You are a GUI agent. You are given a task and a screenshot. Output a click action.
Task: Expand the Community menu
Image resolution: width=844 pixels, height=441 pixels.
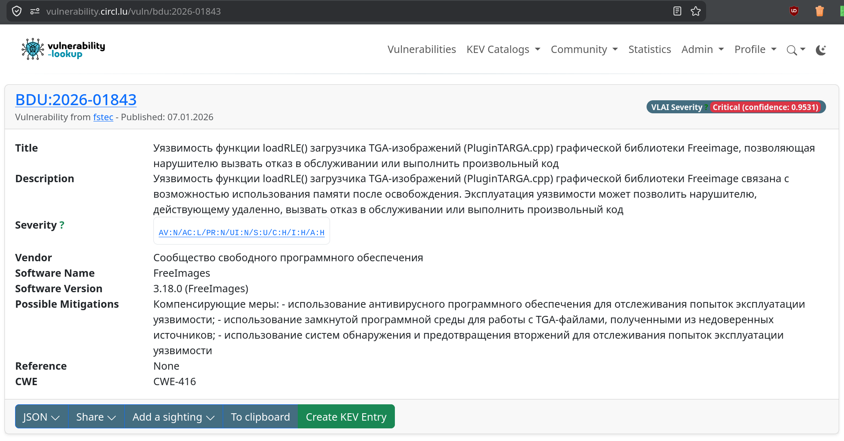coord(584,49)
